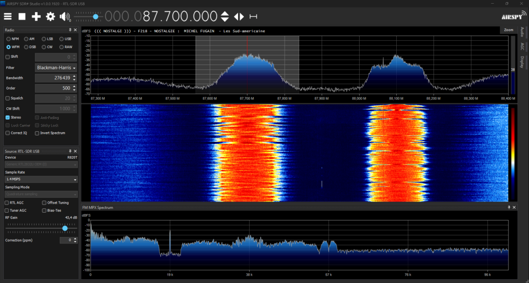
Task: Select WFM mode
Action: 13,47
